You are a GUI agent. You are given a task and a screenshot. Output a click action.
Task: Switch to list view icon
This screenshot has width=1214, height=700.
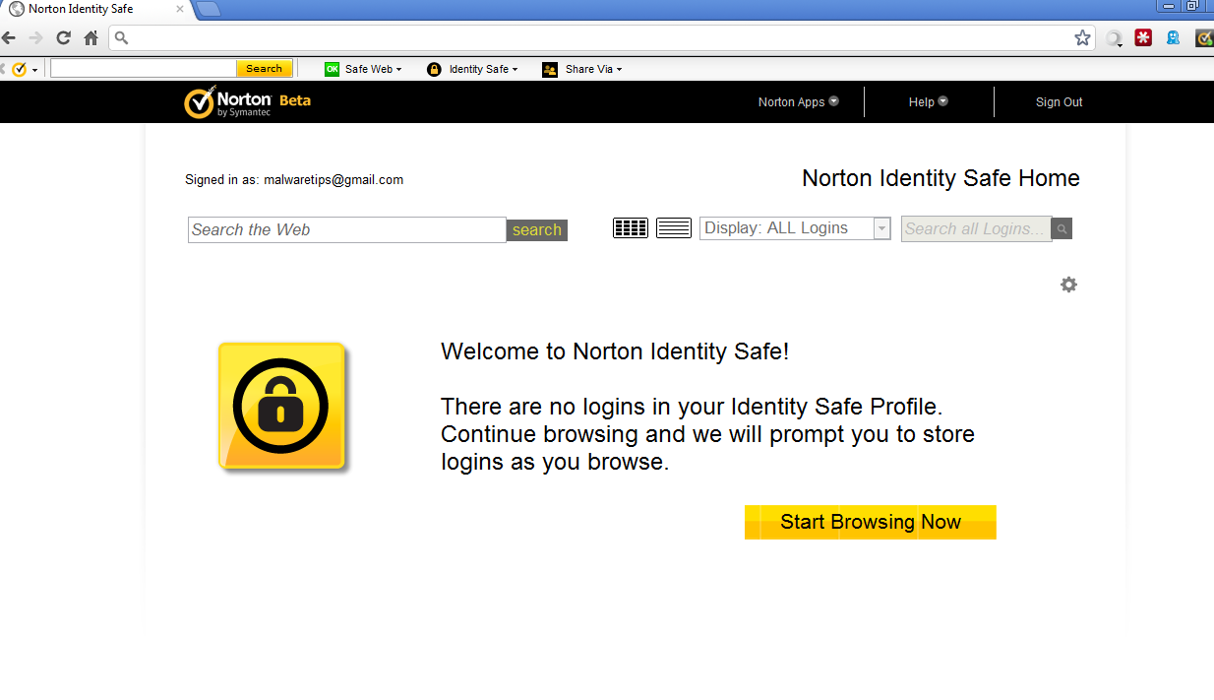[674, 228]
